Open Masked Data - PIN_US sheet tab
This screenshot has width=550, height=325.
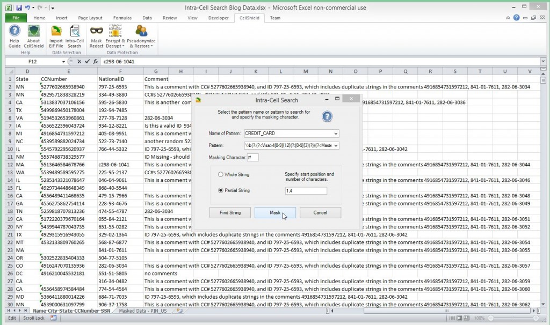143,311
